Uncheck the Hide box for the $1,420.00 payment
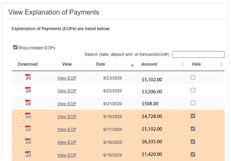Screen dimensions: 231x161 click(x=193, y=154)
